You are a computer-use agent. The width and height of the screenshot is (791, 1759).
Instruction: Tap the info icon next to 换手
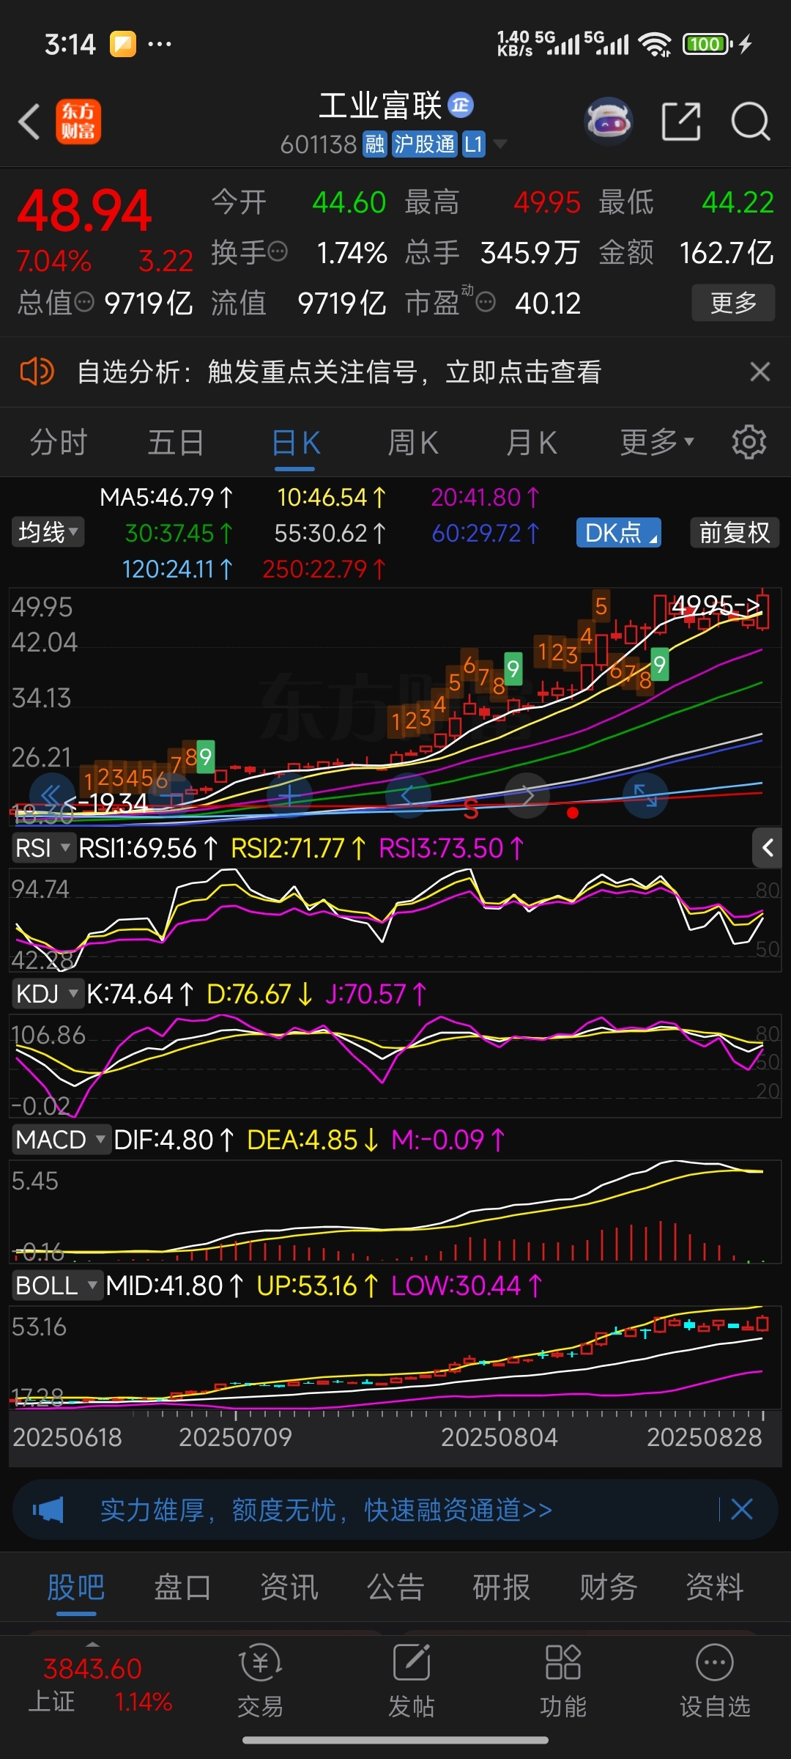click(278, 252)
